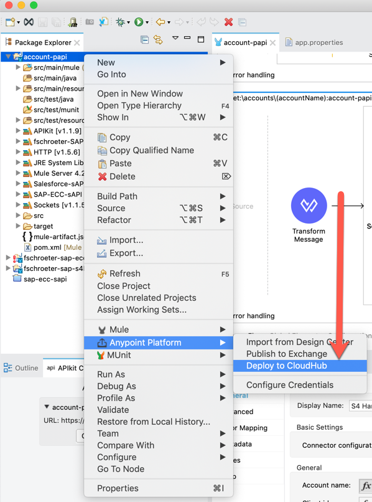372x502 pixels.
Task: Click the Display Name input field
Action: click(360, 406)
